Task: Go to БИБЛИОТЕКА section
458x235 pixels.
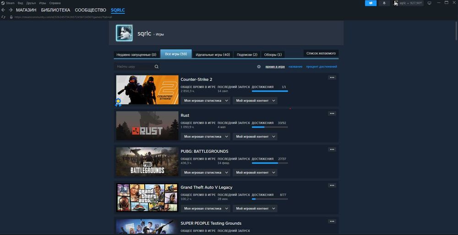Action: 55,10
